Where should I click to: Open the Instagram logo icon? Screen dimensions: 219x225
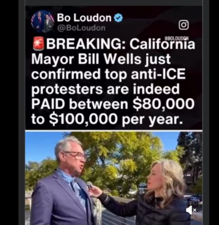click(183, 25)
